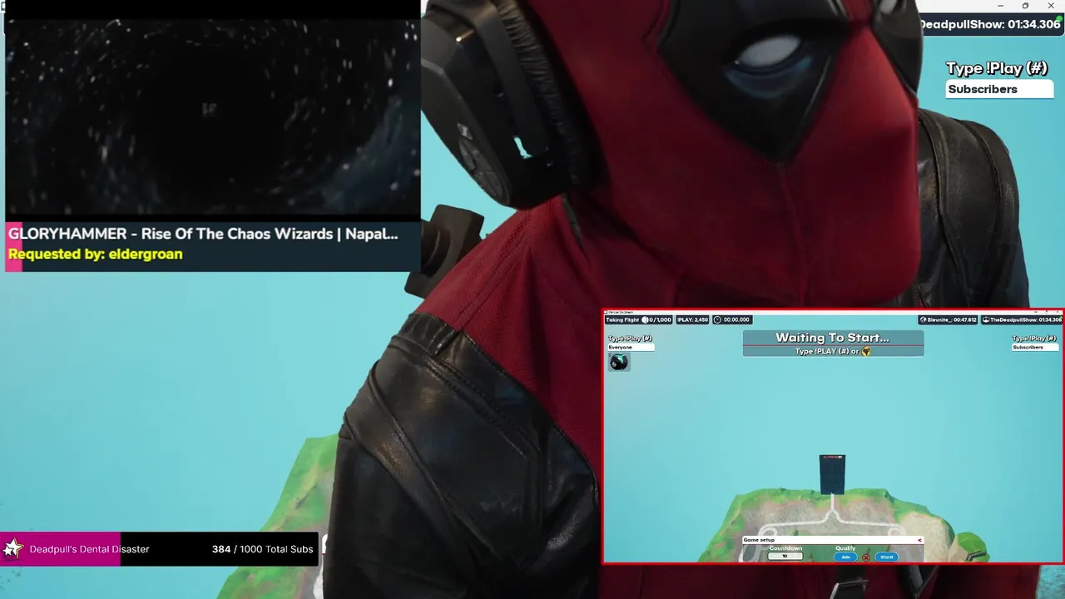
Task: Restore down the window at top right
Action: click(x=1025, y=6)
